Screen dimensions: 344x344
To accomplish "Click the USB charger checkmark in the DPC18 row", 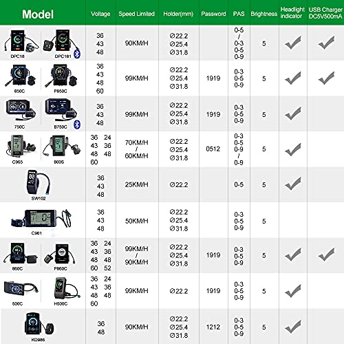I will [x=326, y=43].
